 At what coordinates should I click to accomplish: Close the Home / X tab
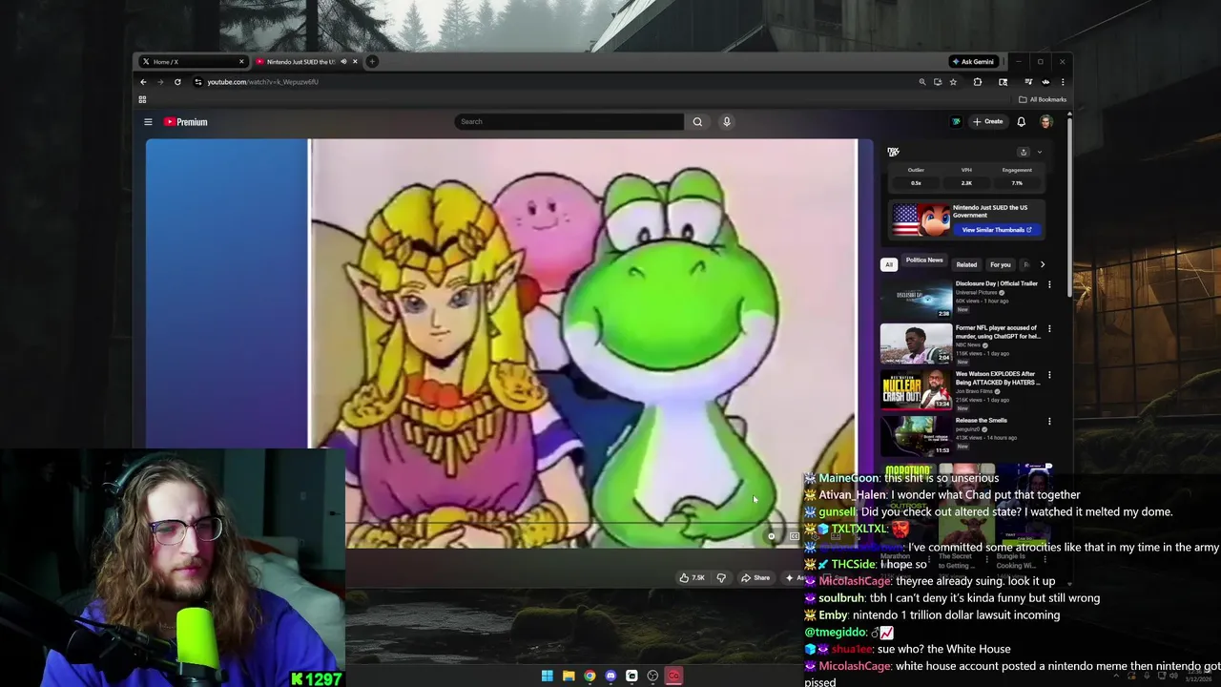coord(241,62)
